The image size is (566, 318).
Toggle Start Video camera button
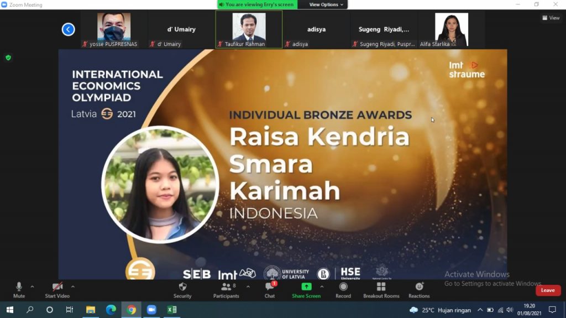coord(57,286)
